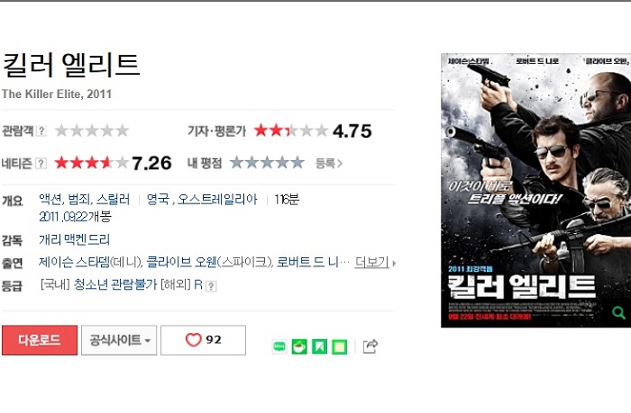Viewport: 631px width, 413px height.
Task: Open the 공식사이트 dropdown
Action: pos(119,340)
